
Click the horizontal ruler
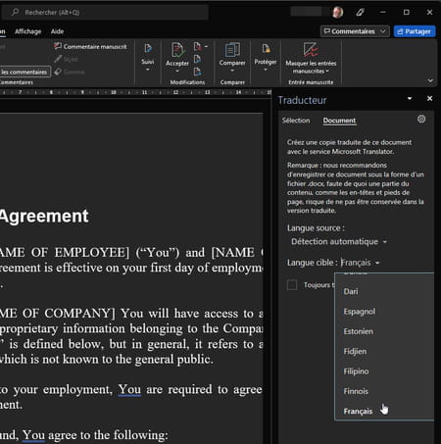click(x=135, y=92)
